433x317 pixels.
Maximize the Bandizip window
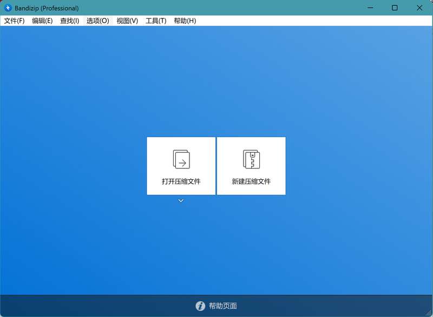395,8
